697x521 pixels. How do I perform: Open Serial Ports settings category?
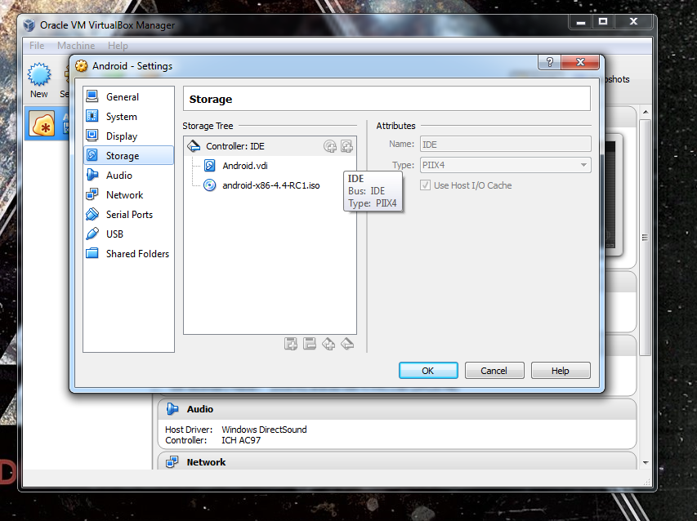(x=128, y=214)
